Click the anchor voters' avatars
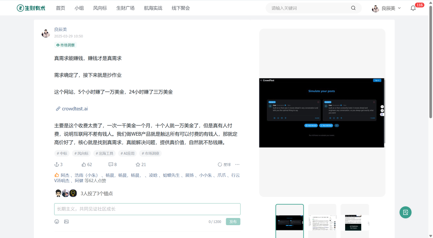The height and width of the screenshot is (238, 433). 66,193
